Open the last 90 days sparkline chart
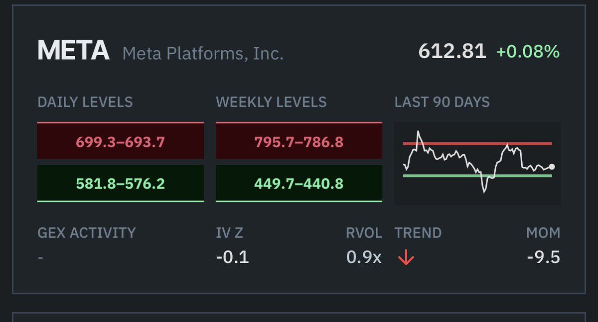This screenshot has height=322, width=598. pos(477,164)
